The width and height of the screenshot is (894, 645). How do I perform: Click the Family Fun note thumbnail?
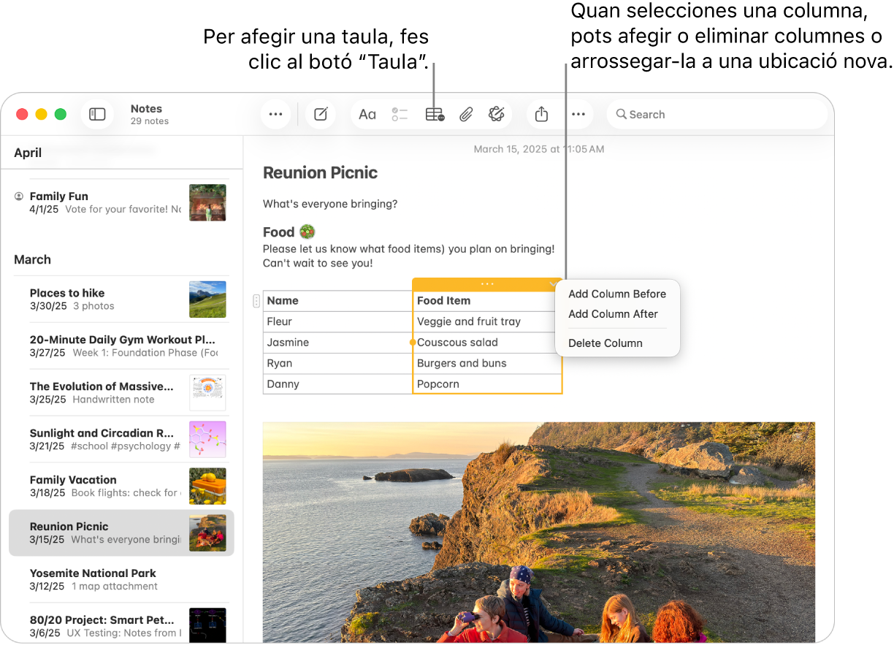tap(207, 202)
